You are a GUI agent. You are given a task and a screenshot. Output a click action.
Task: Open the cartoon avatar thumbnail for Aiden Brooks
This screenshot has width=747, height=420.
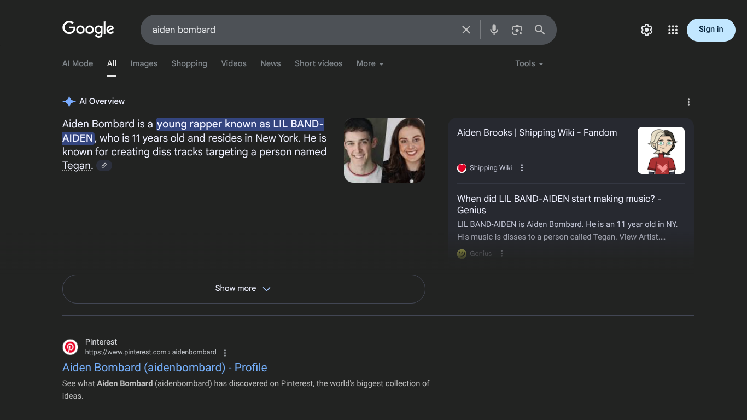point(661,150)
